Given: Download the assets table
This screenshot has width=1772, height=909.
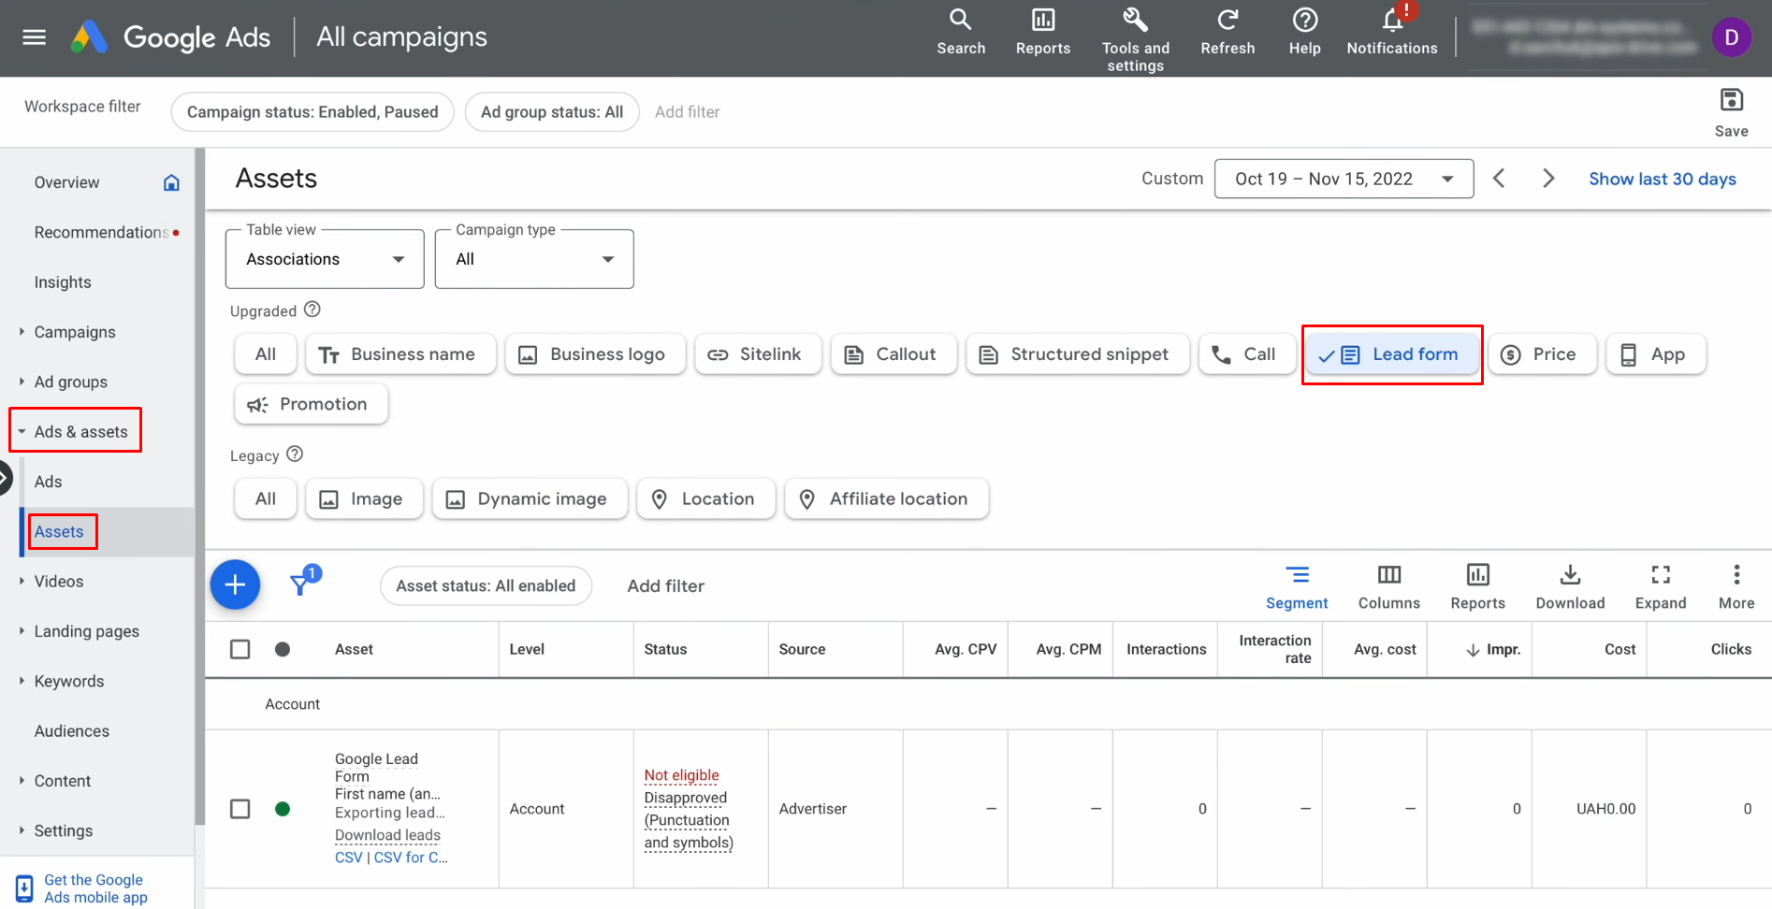Looking at the screenshot, I should pos(1570,587).
